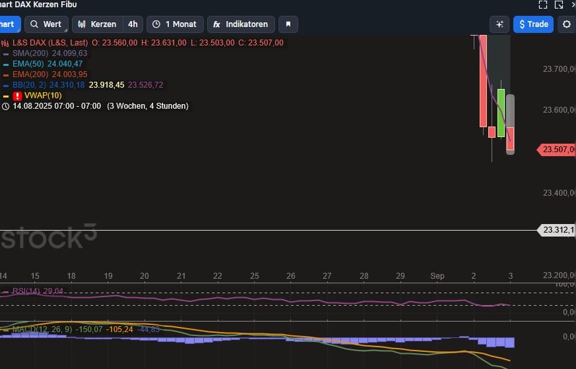The width and height of the screenshot is (576, 369).
Task: Click the pop-out window icon
Action: [559, 5]
